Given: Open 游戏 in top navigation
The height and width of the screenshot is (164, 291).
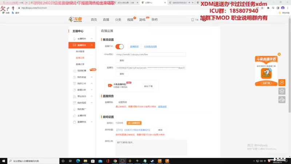Looking at the screenshot, I should point(142,20).
